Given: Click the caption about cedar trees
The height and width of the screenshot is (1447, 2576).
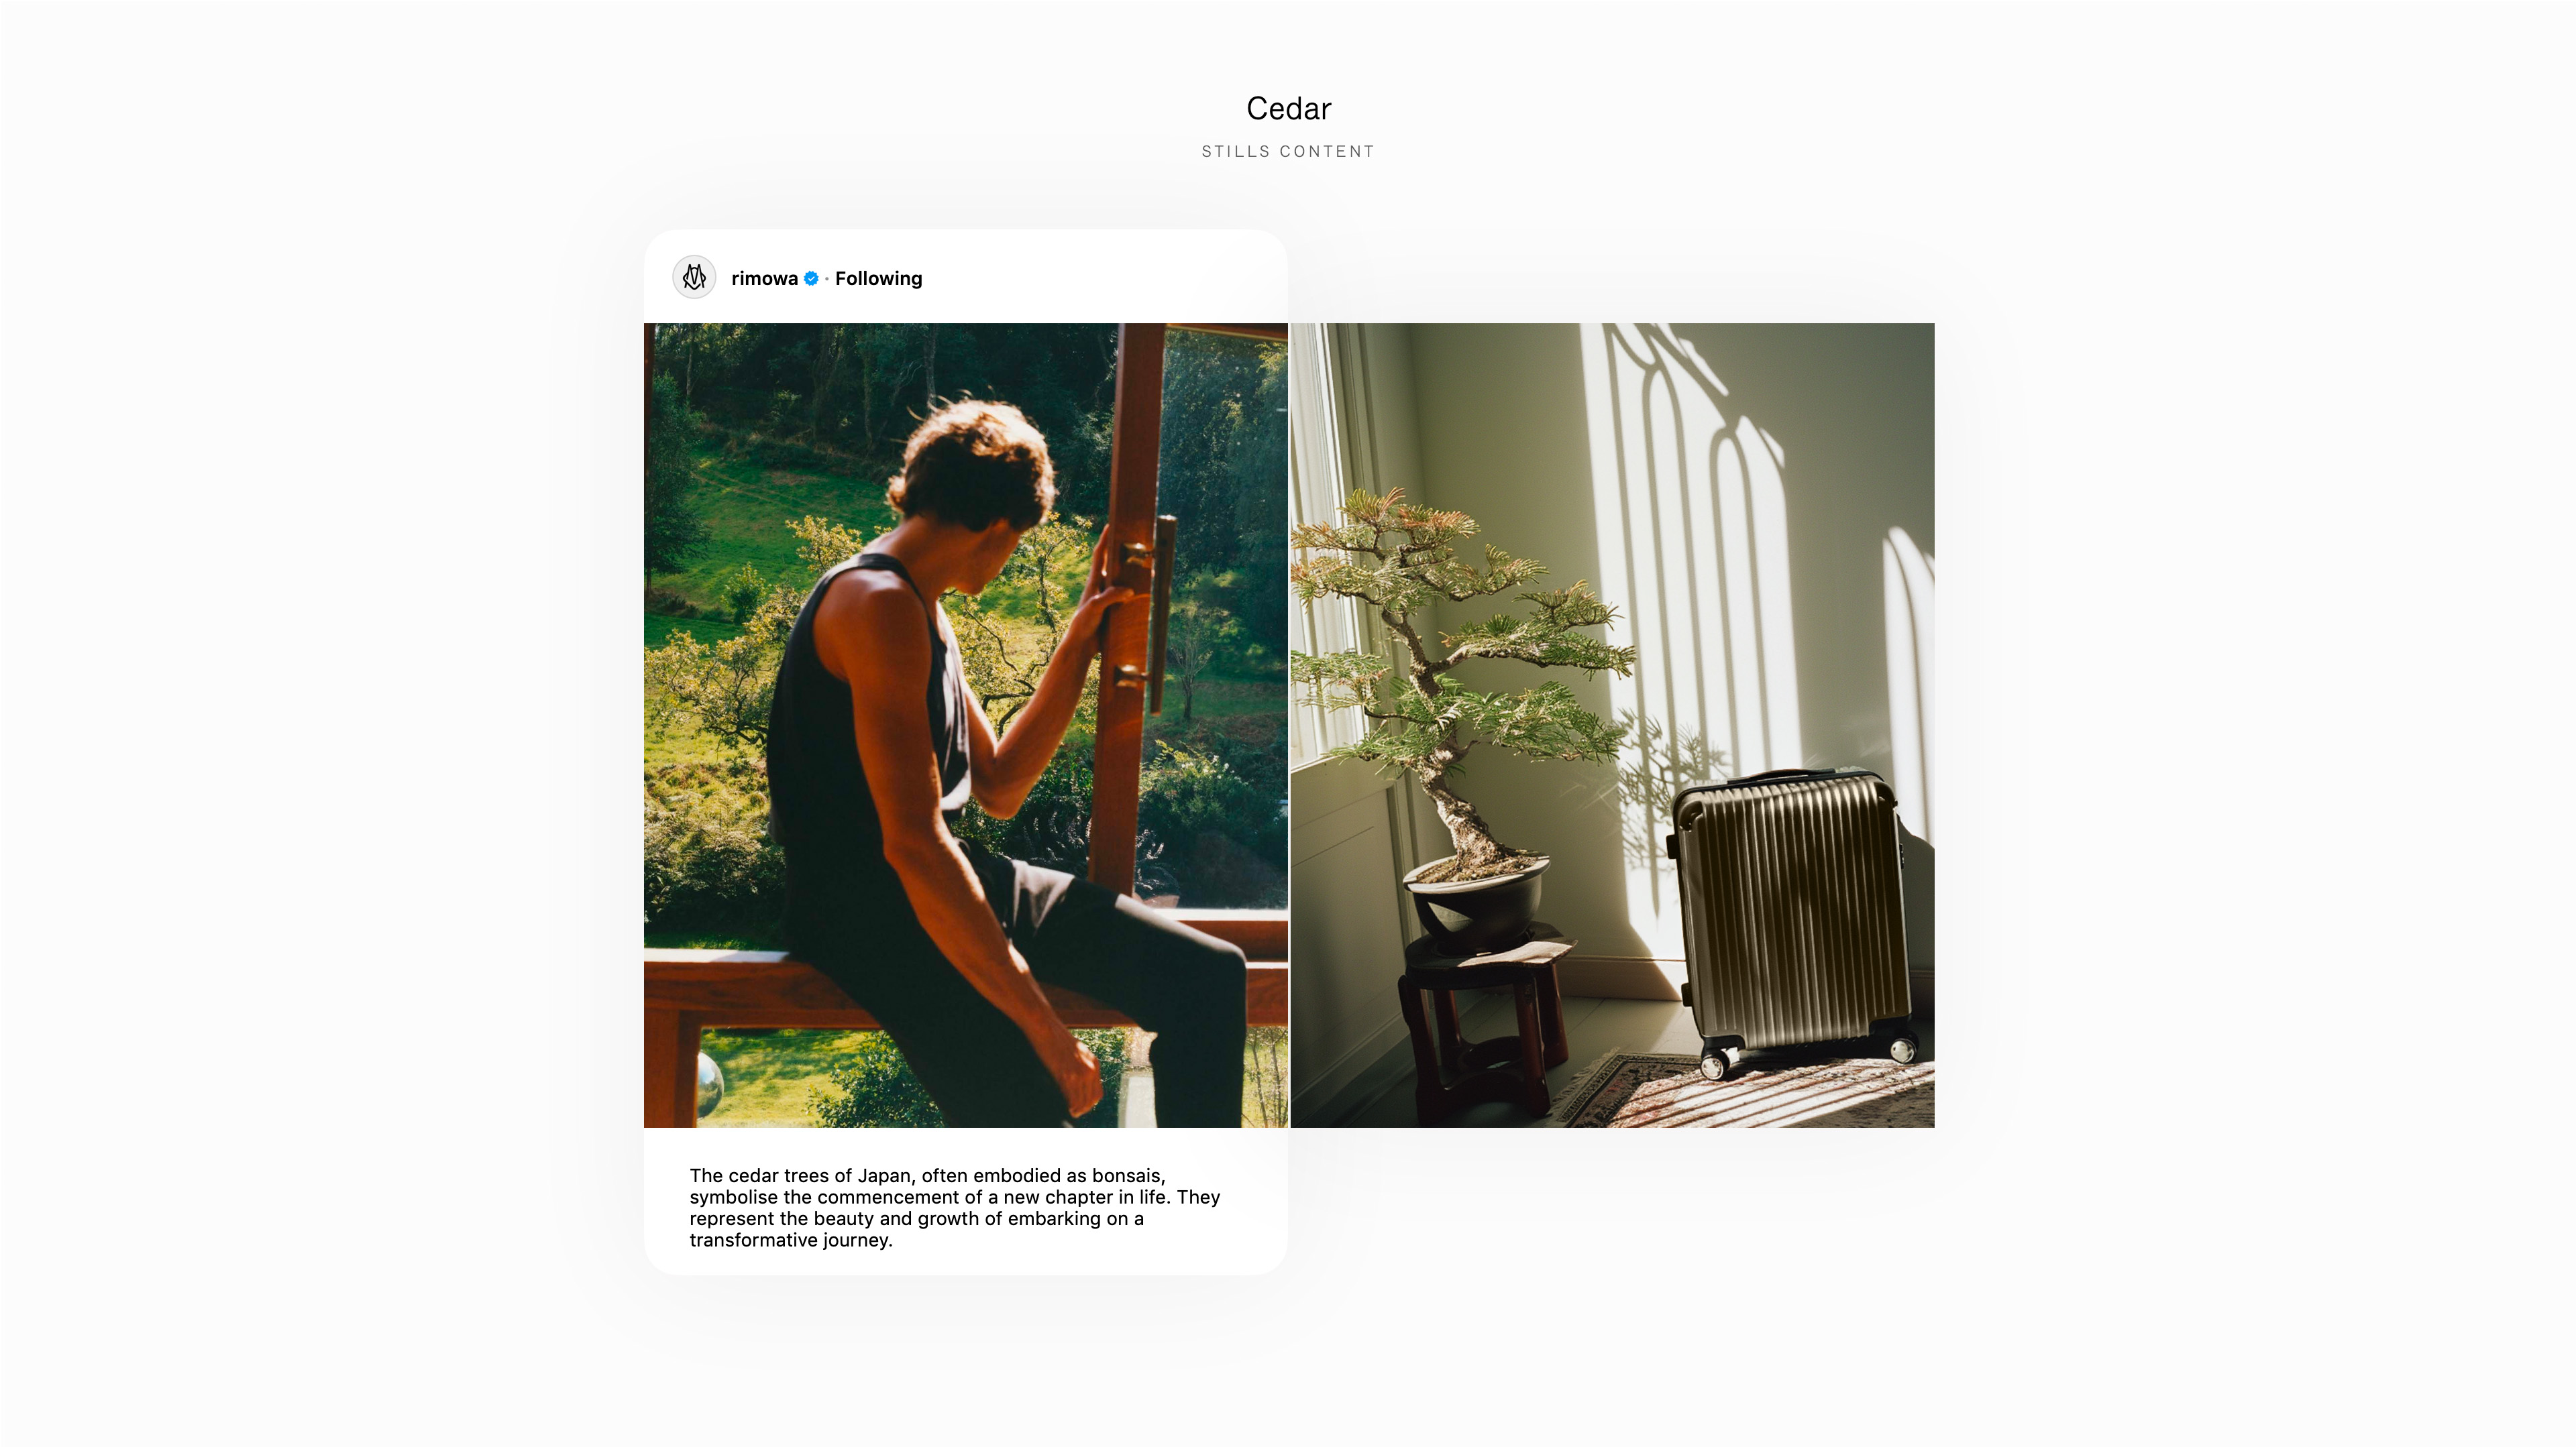Looking at the screenshot, I should click(x=954, y=1207).
